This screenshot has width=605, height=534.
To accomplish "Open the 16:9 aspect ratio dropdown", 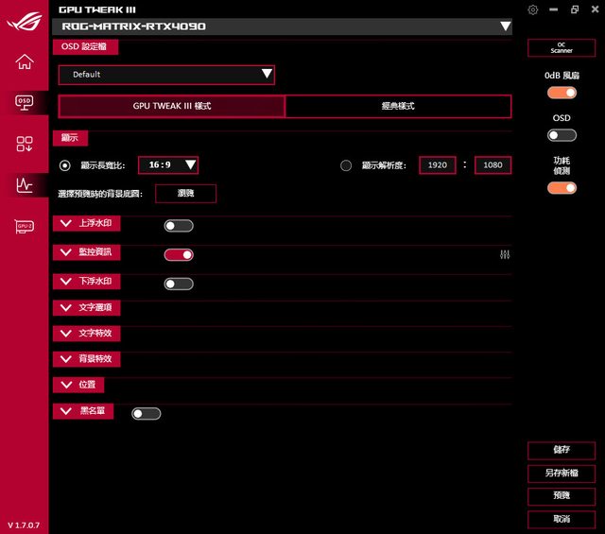I will [x=168, y=165].
